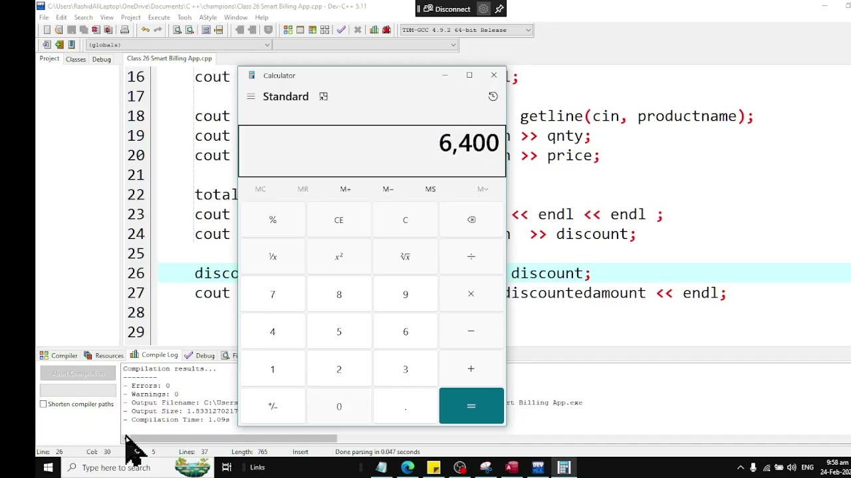This screenshot has height=478, width=851.
Task: Click the Calculator taskbar icon
Action: (564, 467)
